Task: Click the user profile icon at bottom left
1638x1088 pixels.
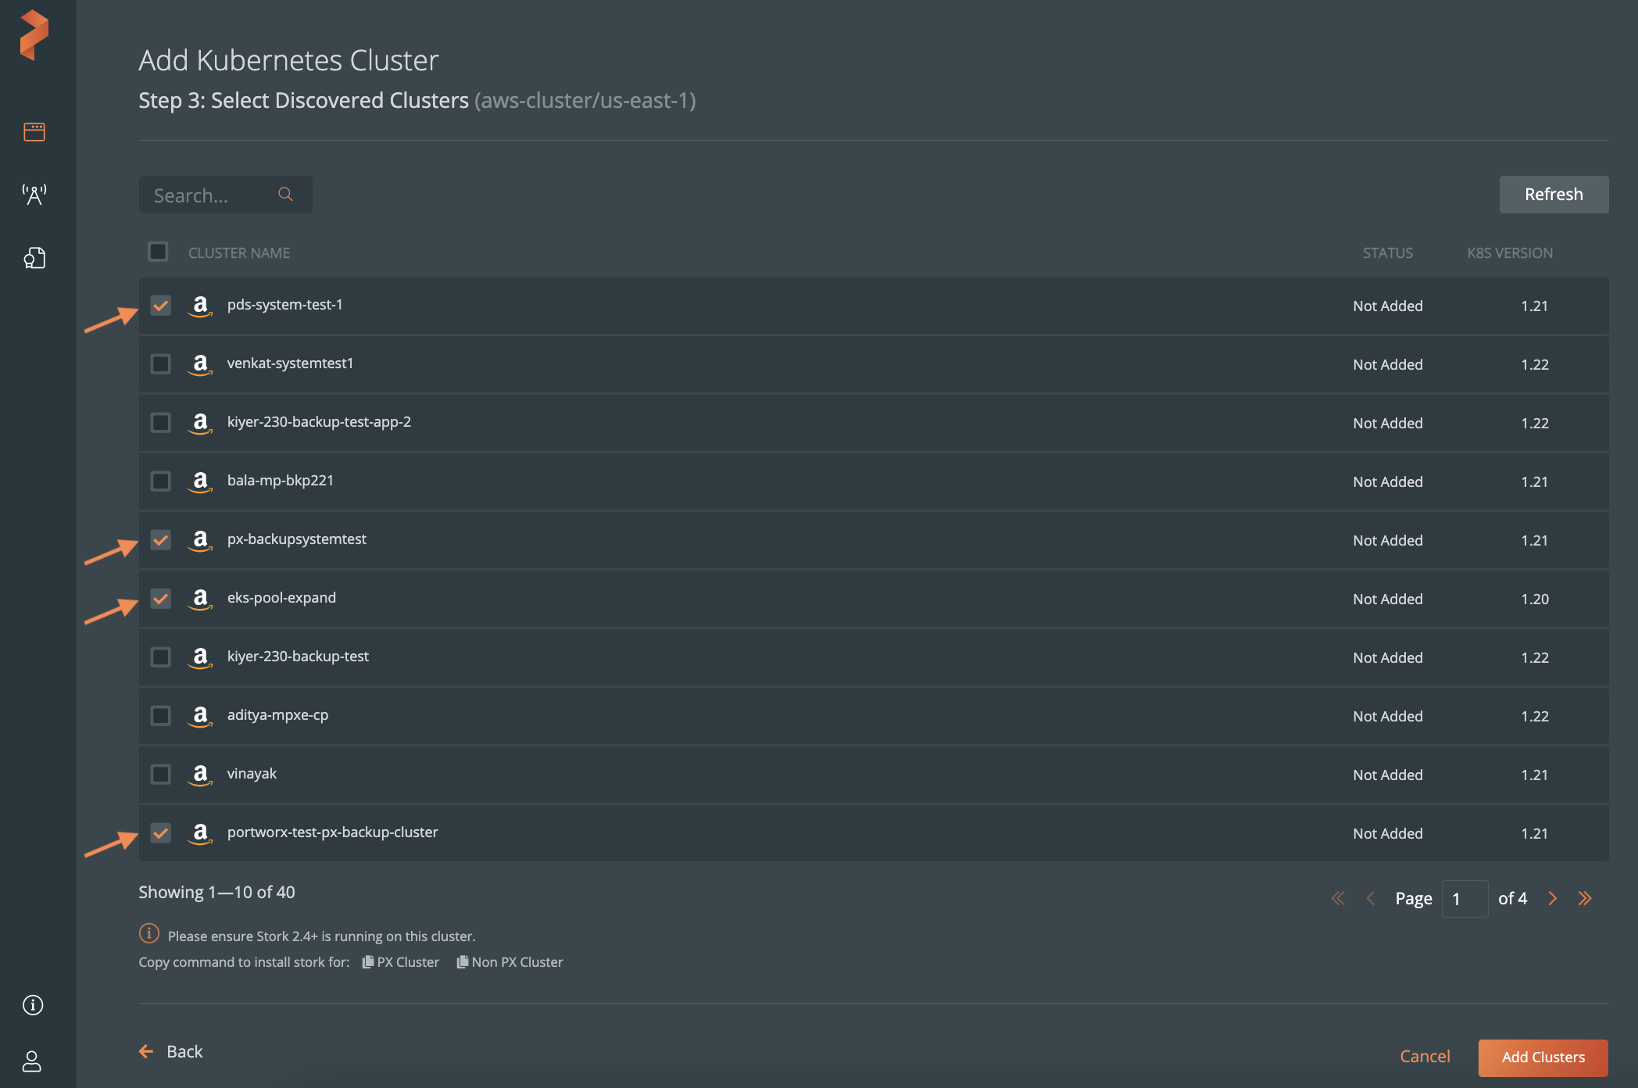Action: (33, 1054)
